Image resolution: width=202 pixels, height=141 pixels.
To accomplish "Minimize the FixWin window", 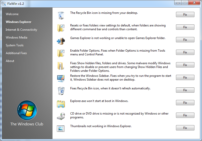I will (178, 3).
